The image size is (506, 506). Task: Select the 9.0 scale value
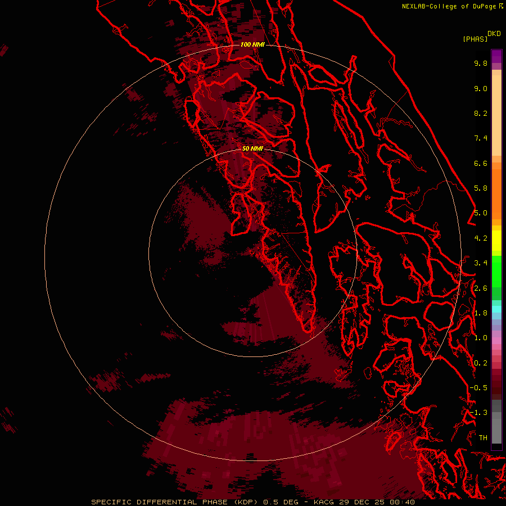(x=481, y=88)
